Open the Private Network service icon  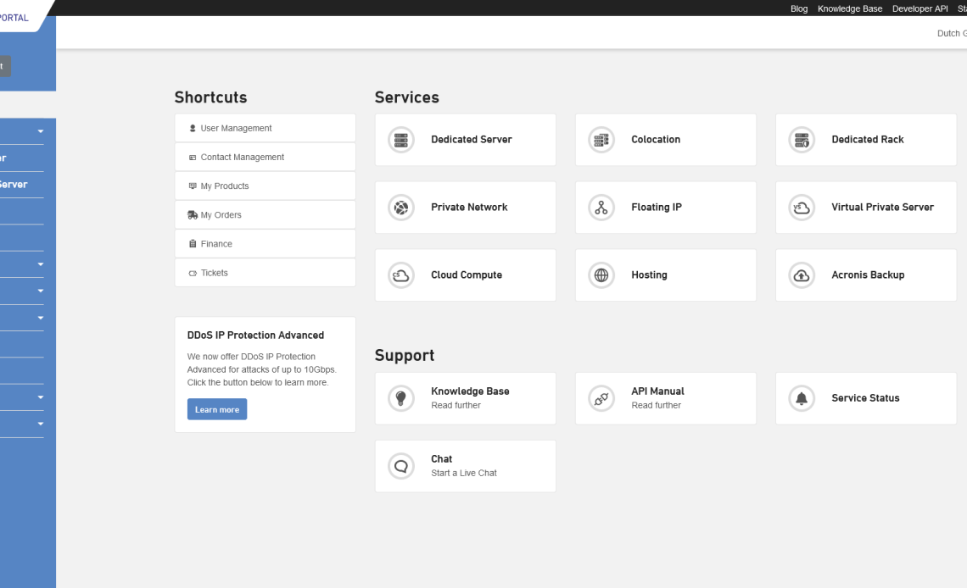[400, 207]
